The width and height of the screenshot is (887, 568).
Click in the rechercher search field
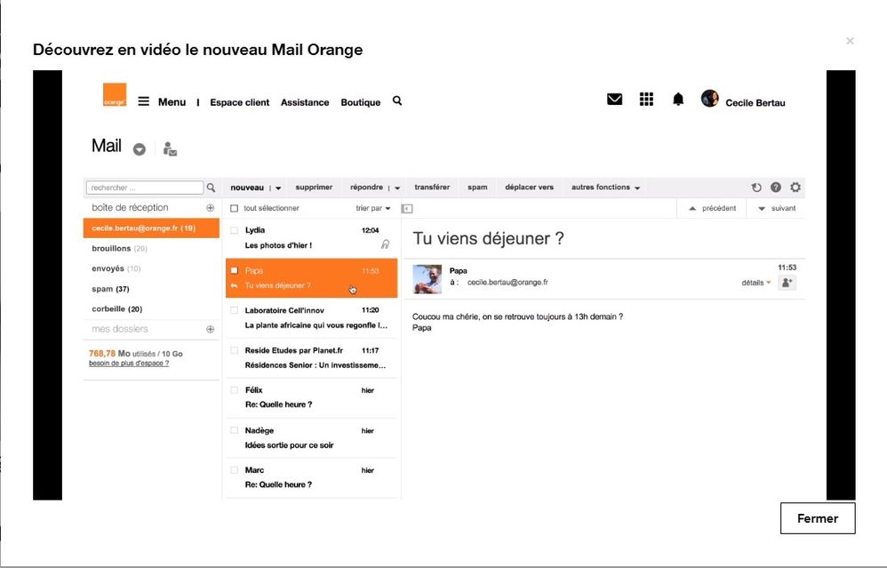tap(145, 188)
